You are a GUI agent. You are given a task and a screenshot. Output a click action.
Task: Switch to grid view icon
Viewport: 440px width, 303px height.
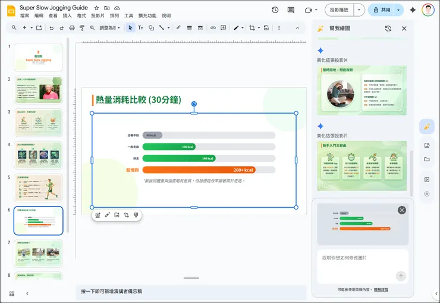point(12,293)
